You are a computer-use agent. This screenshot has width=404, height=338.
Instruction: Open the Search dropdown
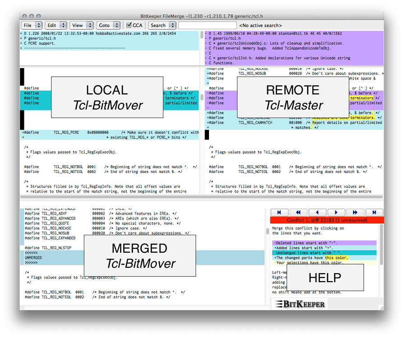(x=162, y=25)
